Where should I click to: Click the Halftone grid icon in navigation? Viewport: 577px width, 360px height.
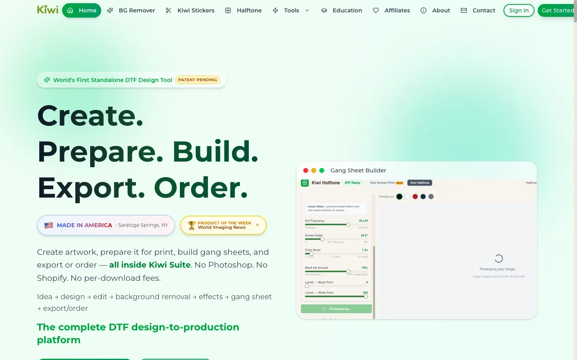(x=228, y=10)
